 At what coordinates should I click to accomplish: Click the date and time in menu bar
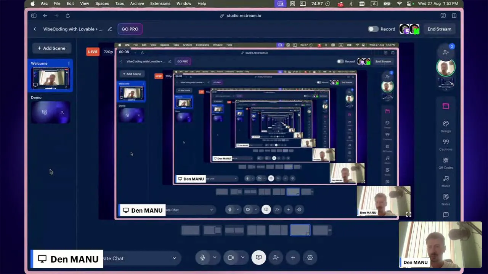pyautogui.click(x=438, y=3)
